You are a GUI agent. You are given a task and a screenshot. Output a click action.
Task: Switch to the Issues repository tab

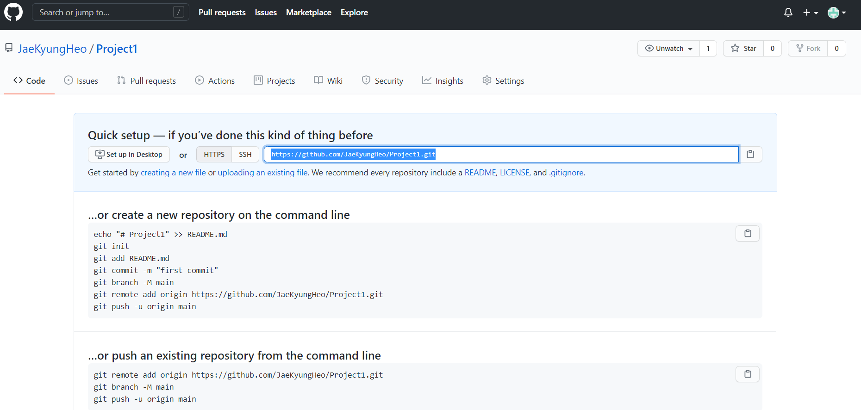coord(81,81)
